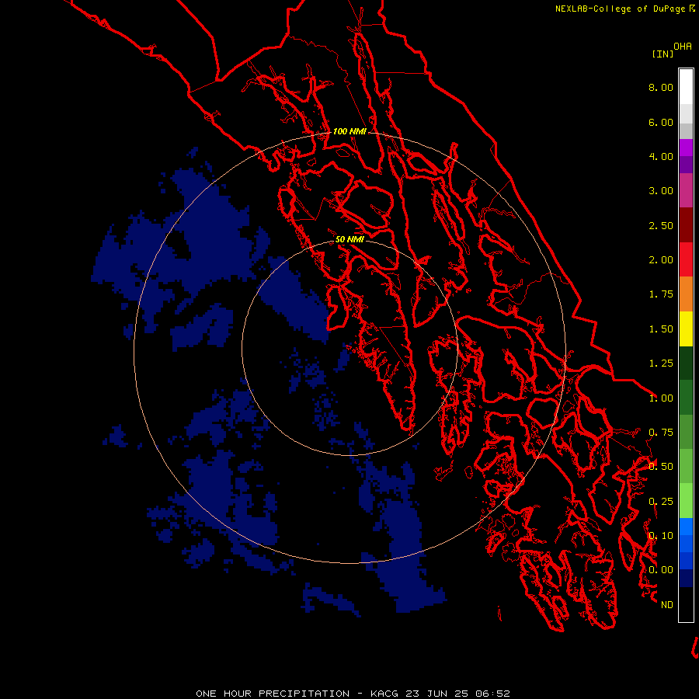Click the OHA product label
Viewport: 699px width, 699px height.
[x=683, y=47]
